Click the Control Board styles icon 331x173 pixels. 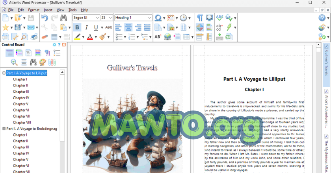pos(47,53)
